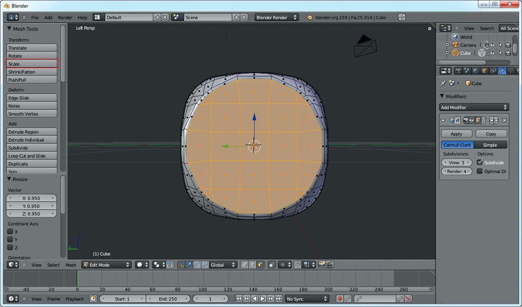Toggle Cube visibility eye in outliner

pyautogui.click(x=493, y=53)
